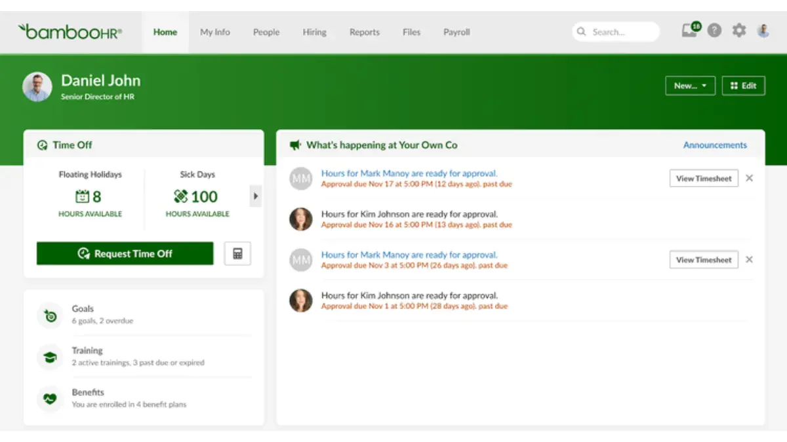Dismiss the Nov 3 Mark Manoy notification
The width and height of the screenshot is (787, 442).
point(750,259)
